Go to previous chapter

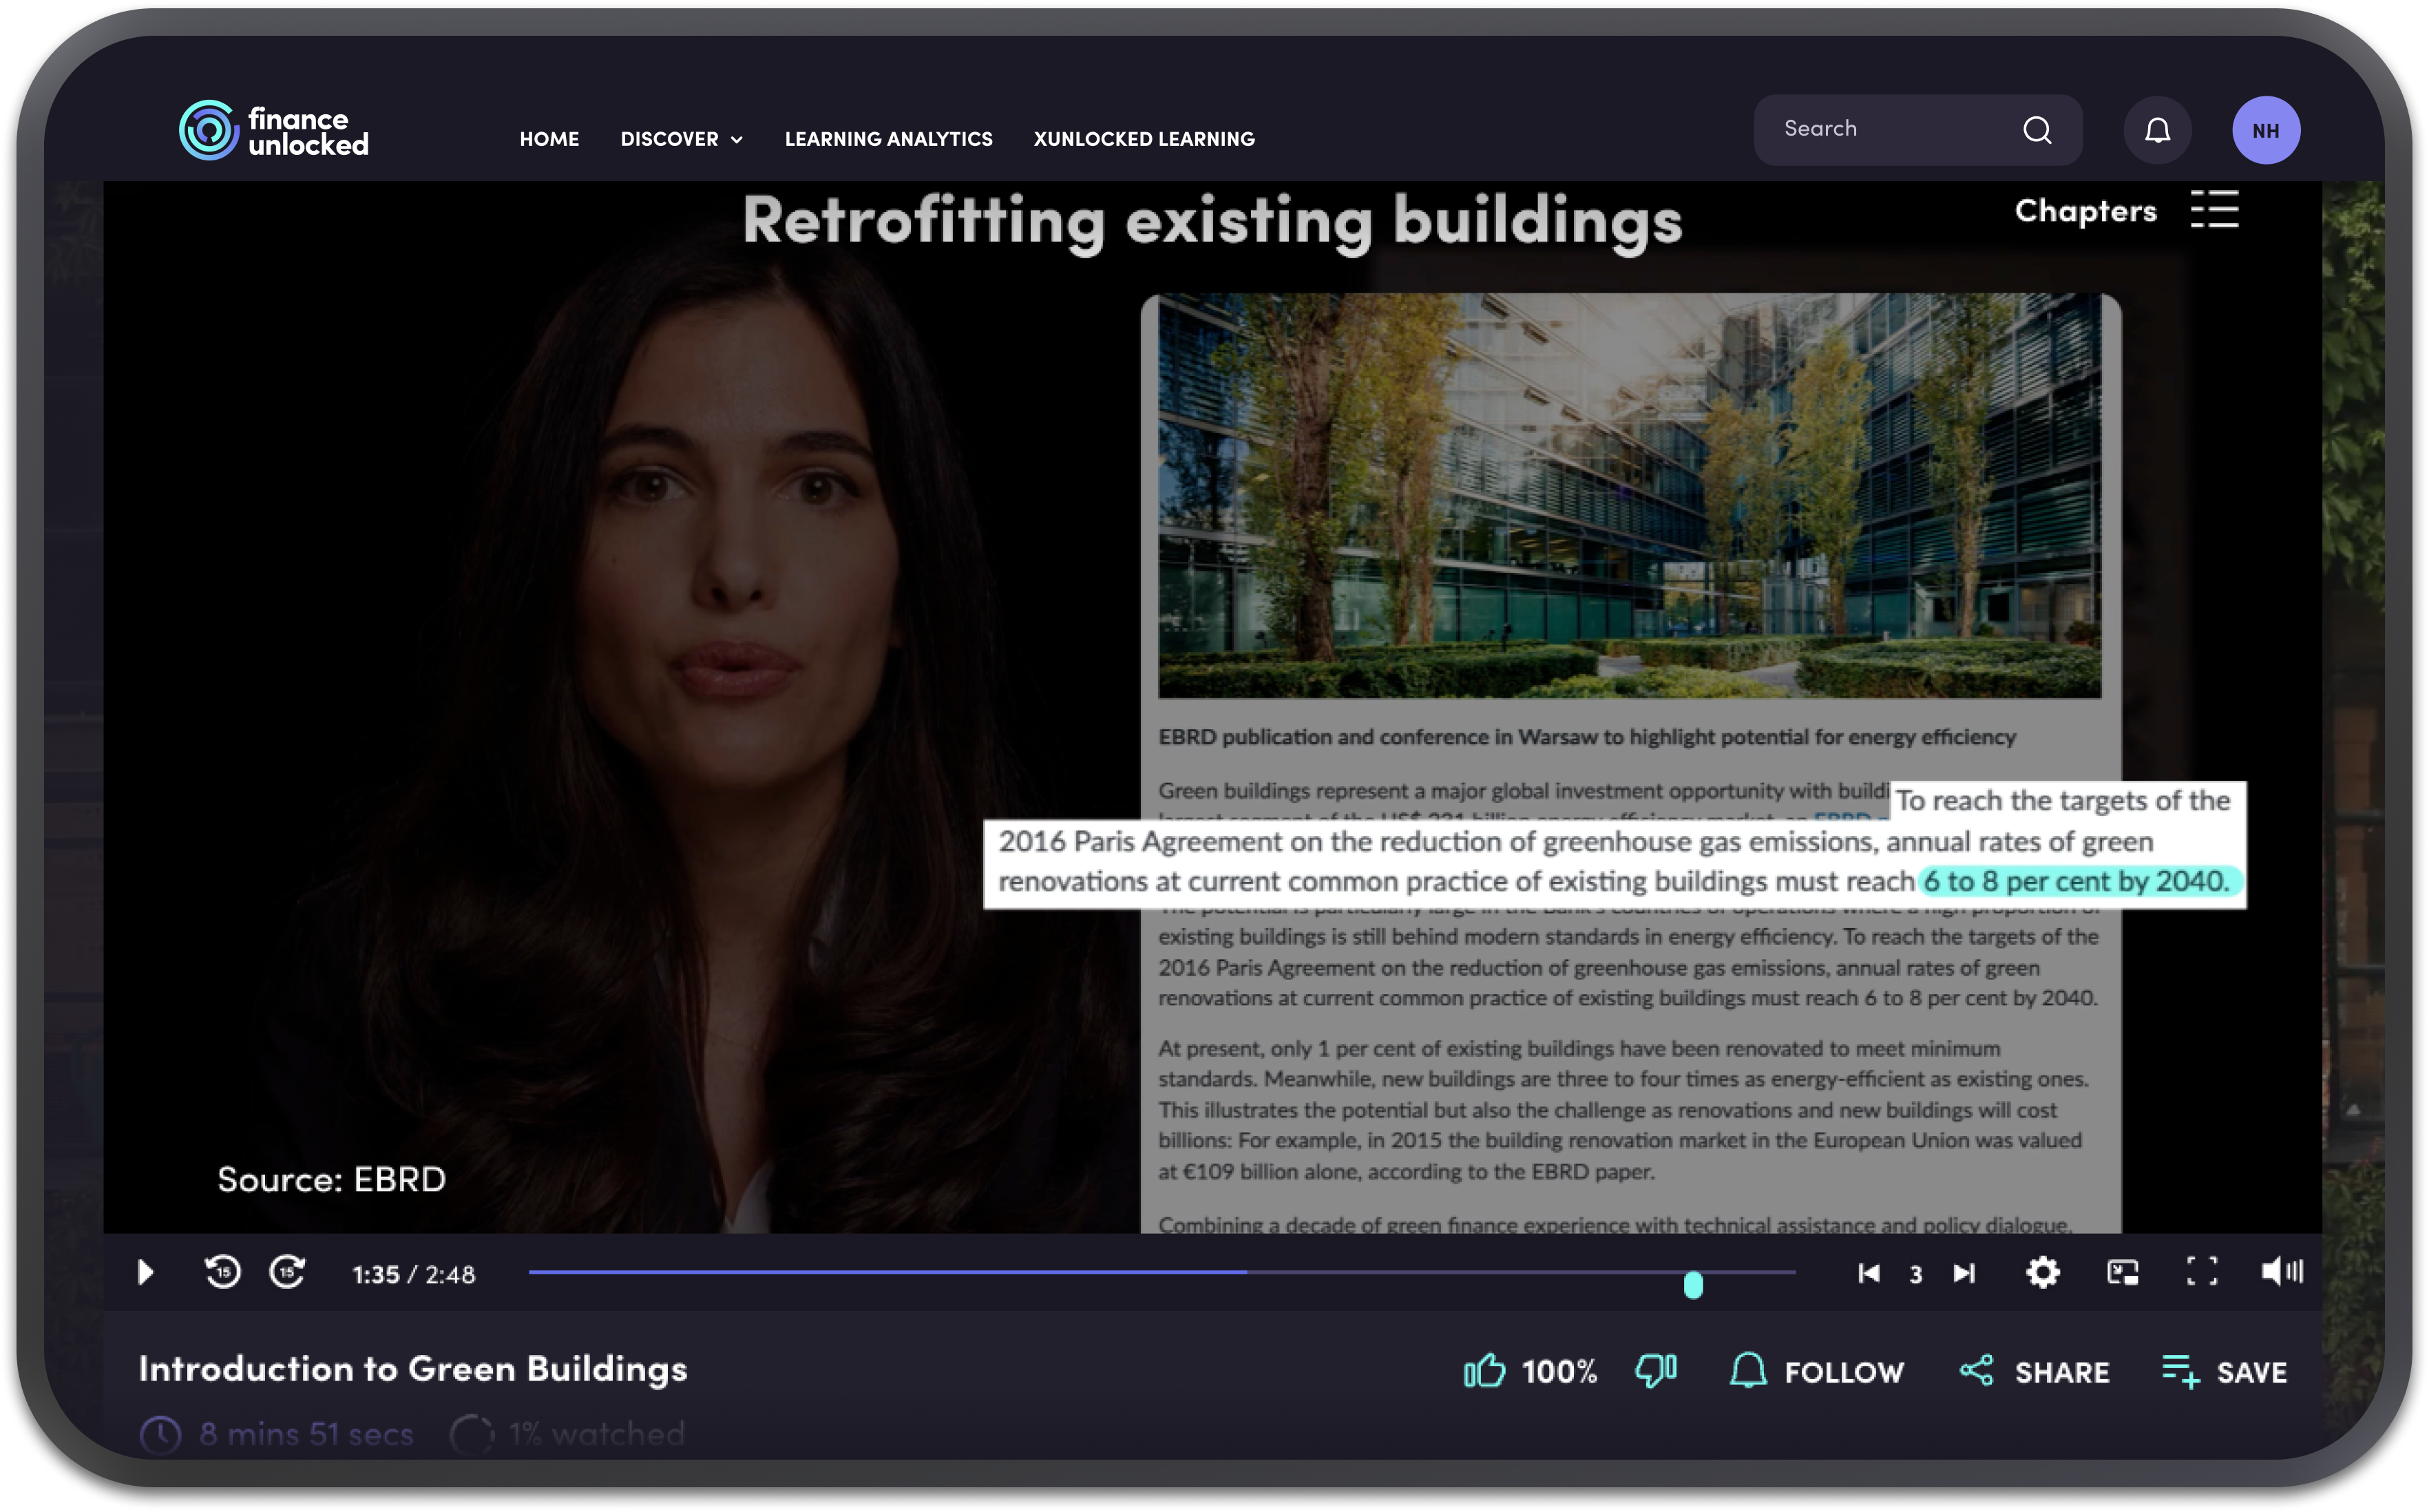pyautogui.click(x=1868, y=1273)
